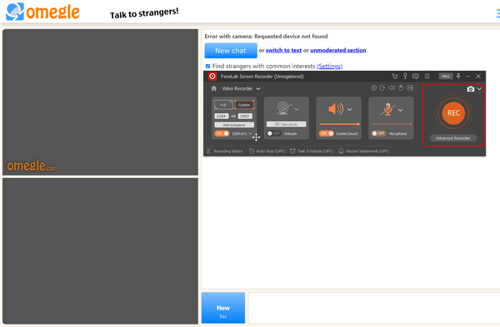The image size is (500, 327).
Task: Open Record Watermark settings
Action: click(363, 151)
